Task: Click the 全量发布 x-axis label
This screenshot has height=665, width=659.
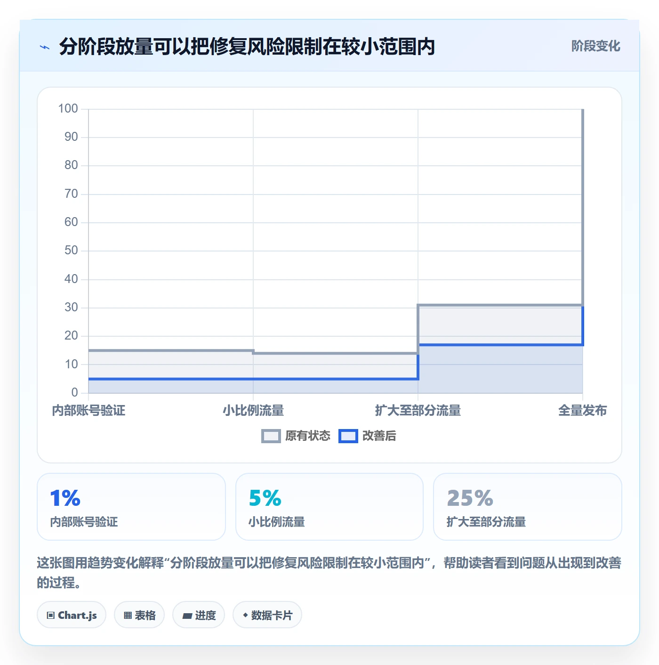Action: [582, 411]
